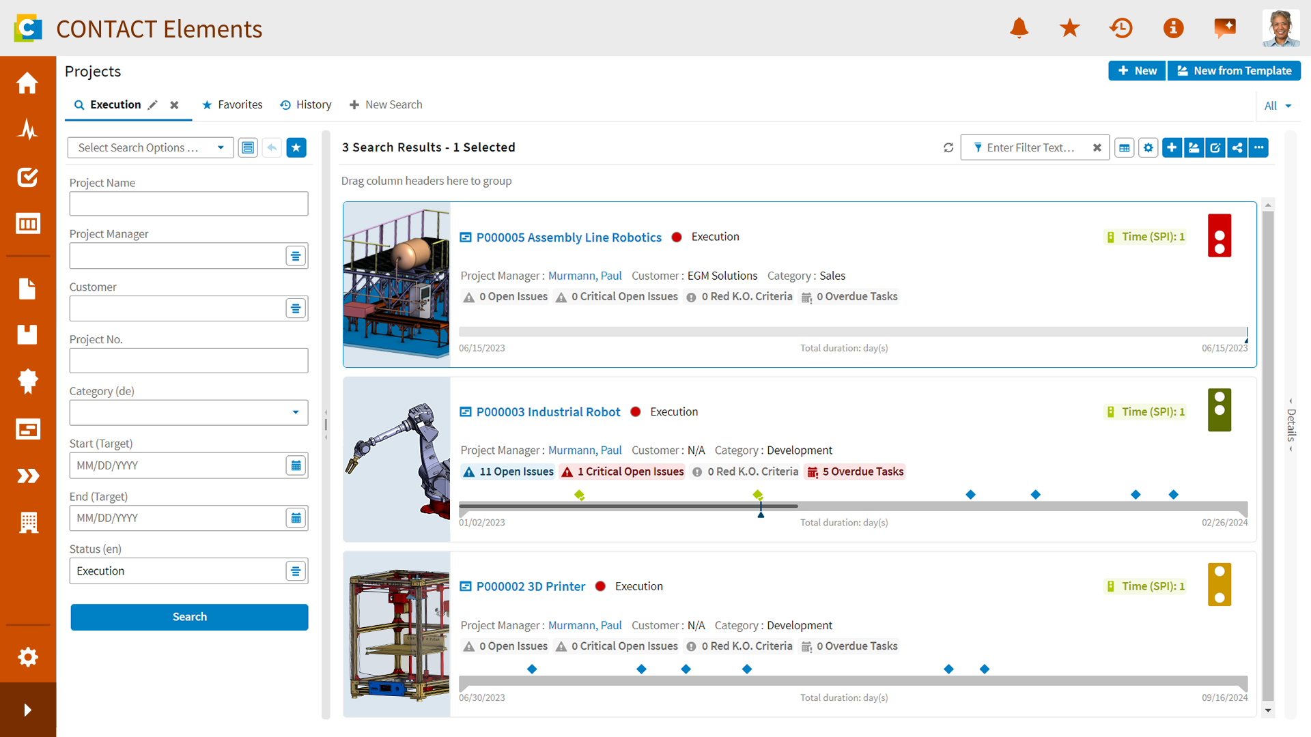Open Status (en) catalog picker
1311x737 pixels.
(x=296, y=571)
